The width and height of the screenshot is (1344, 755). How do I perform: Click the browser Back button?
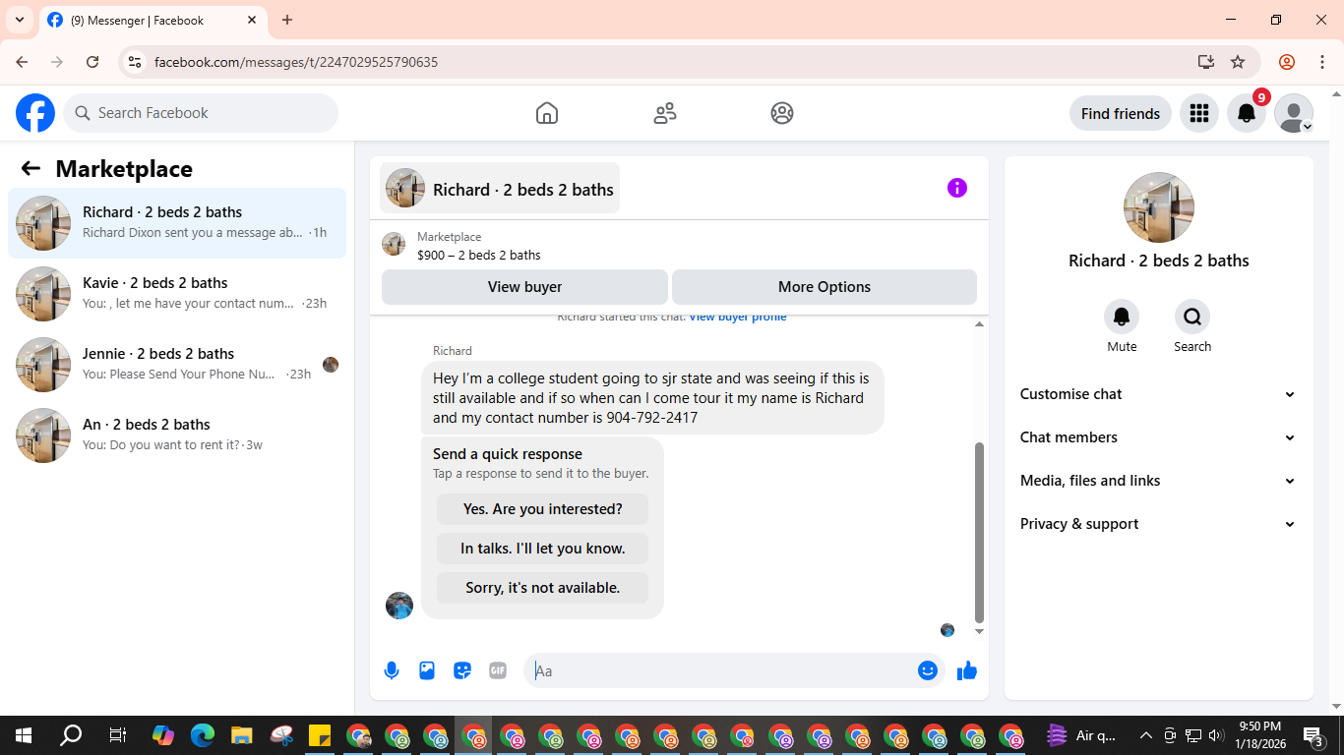pyautogui.click(x=22, y=62)
